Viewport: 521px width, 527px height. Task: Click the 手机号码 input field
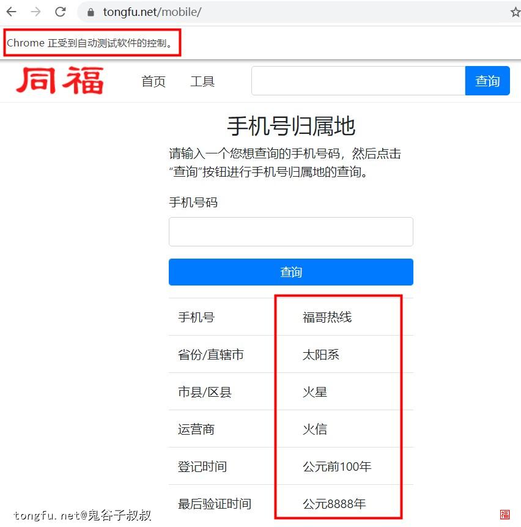(x=290, y=232)
